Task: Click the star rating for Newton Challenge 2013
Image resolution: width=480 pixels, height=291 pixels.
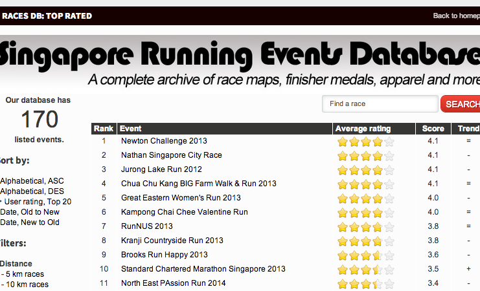Action: pos(365,141)
